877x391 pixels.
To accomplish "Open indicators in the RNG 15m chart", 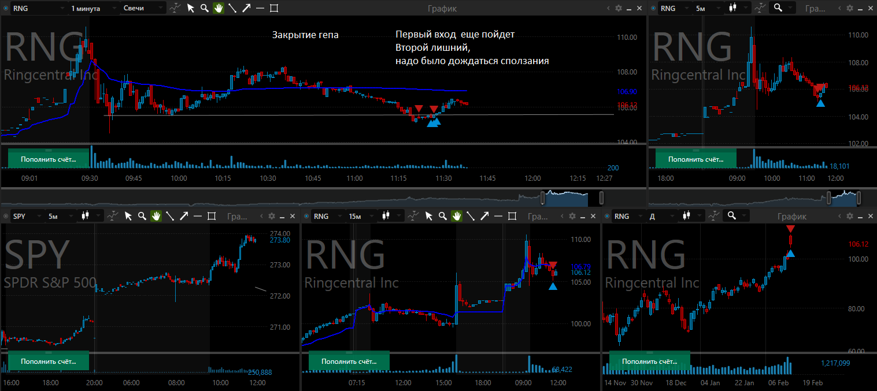I will coord(414,216).
